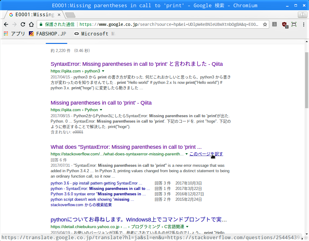The height and width of the screenshot is (241, 309).
Task: Click the '回答 6 件' text
Action: 59,160
